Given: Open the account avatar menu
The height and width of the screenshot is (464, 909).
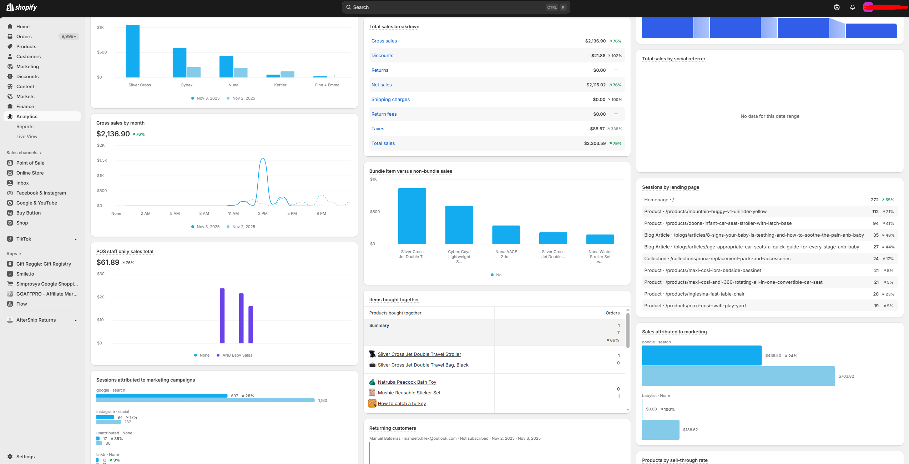Looking at the screenshot, I should coord(868,7).
